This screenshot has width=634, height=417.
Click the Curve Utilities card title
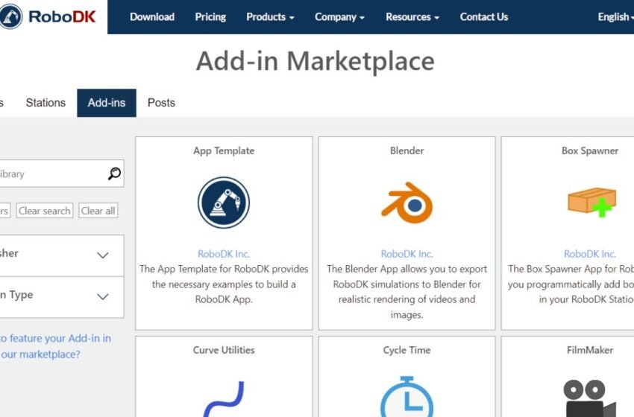coord(224,350)
